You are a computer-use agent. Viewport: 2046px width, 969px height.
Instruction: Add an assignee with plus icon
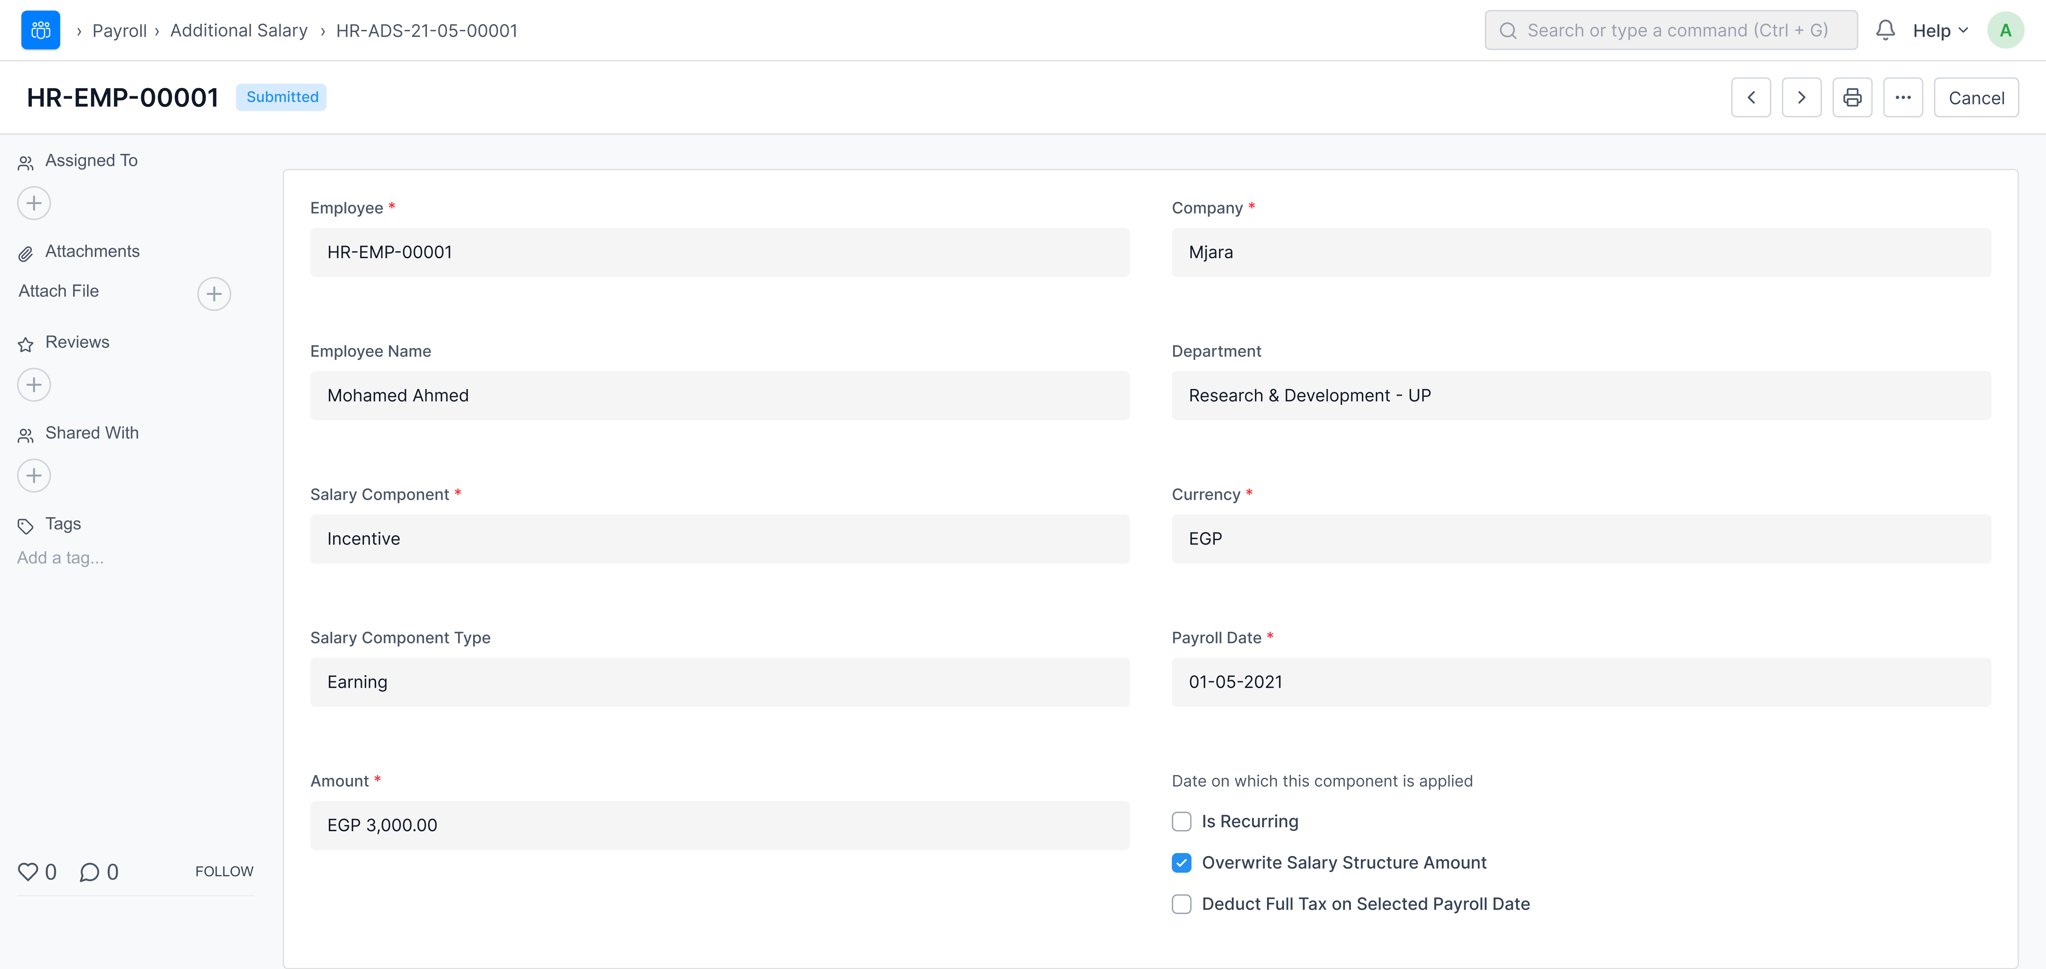[x=34, y=203]
